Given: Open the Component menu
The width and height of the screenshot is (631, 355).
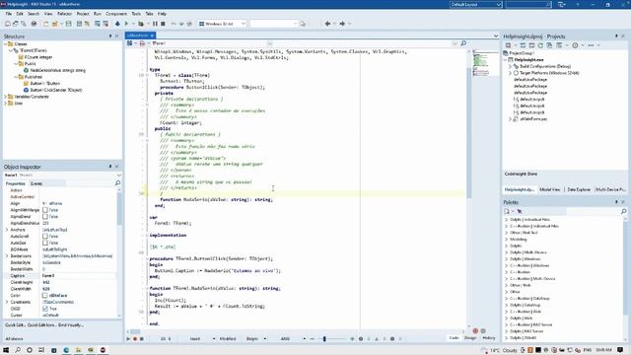Looking at the screenshot, I should pos(116,14).
